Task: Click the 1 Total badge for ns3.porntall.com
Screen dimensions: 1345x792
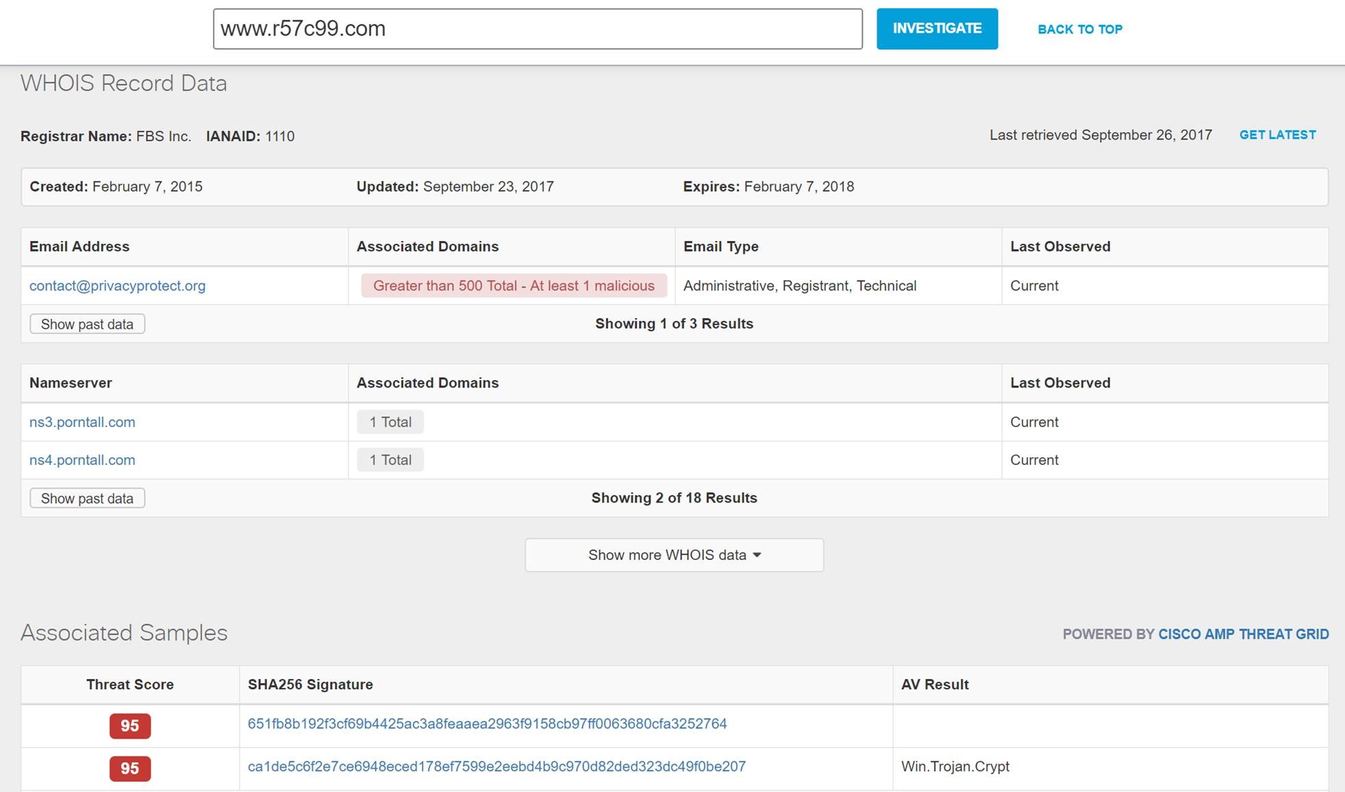Action: coord(390,422)
